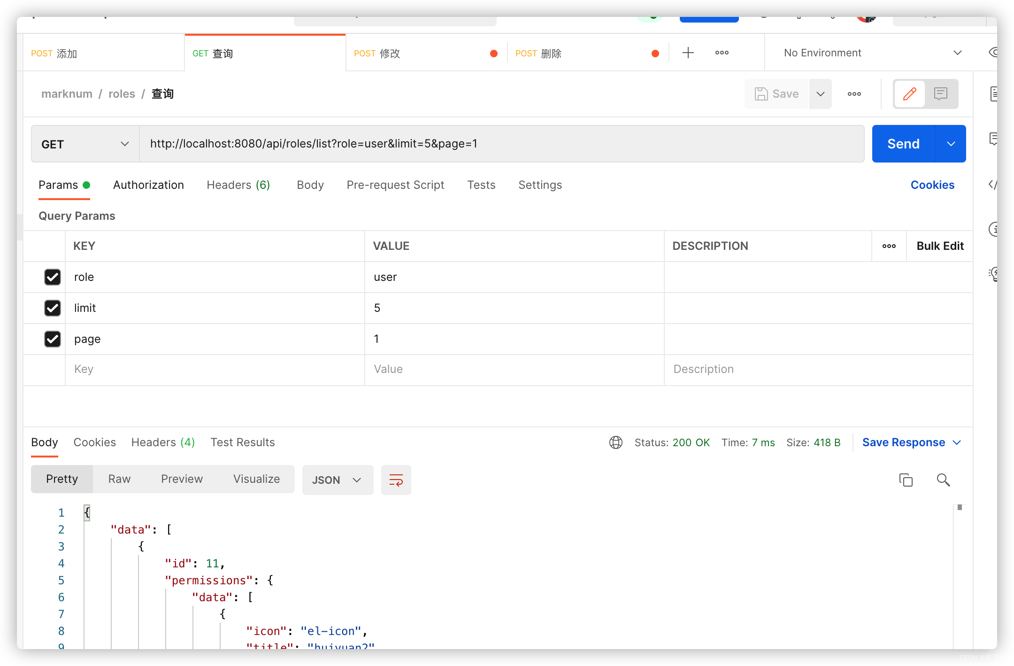Click the Send button
The height and width of the screenshot is (666, 1014).
tap(903, 144)
